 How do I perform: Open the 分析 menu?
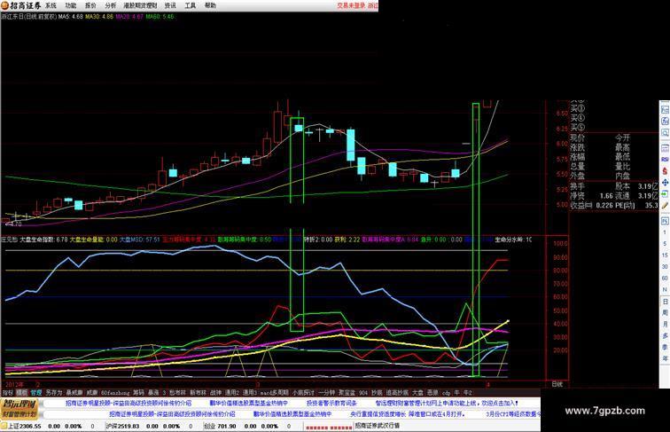(x=110, y=5)
